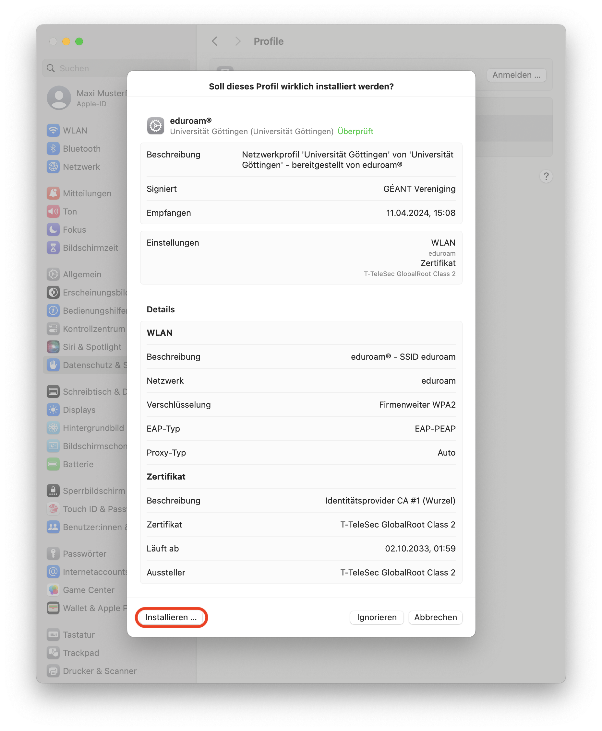Screen dimensions: 602x731
Task: Open the Bluetooth settings icon
Action: pyautogui.click(x=53, y=148)
